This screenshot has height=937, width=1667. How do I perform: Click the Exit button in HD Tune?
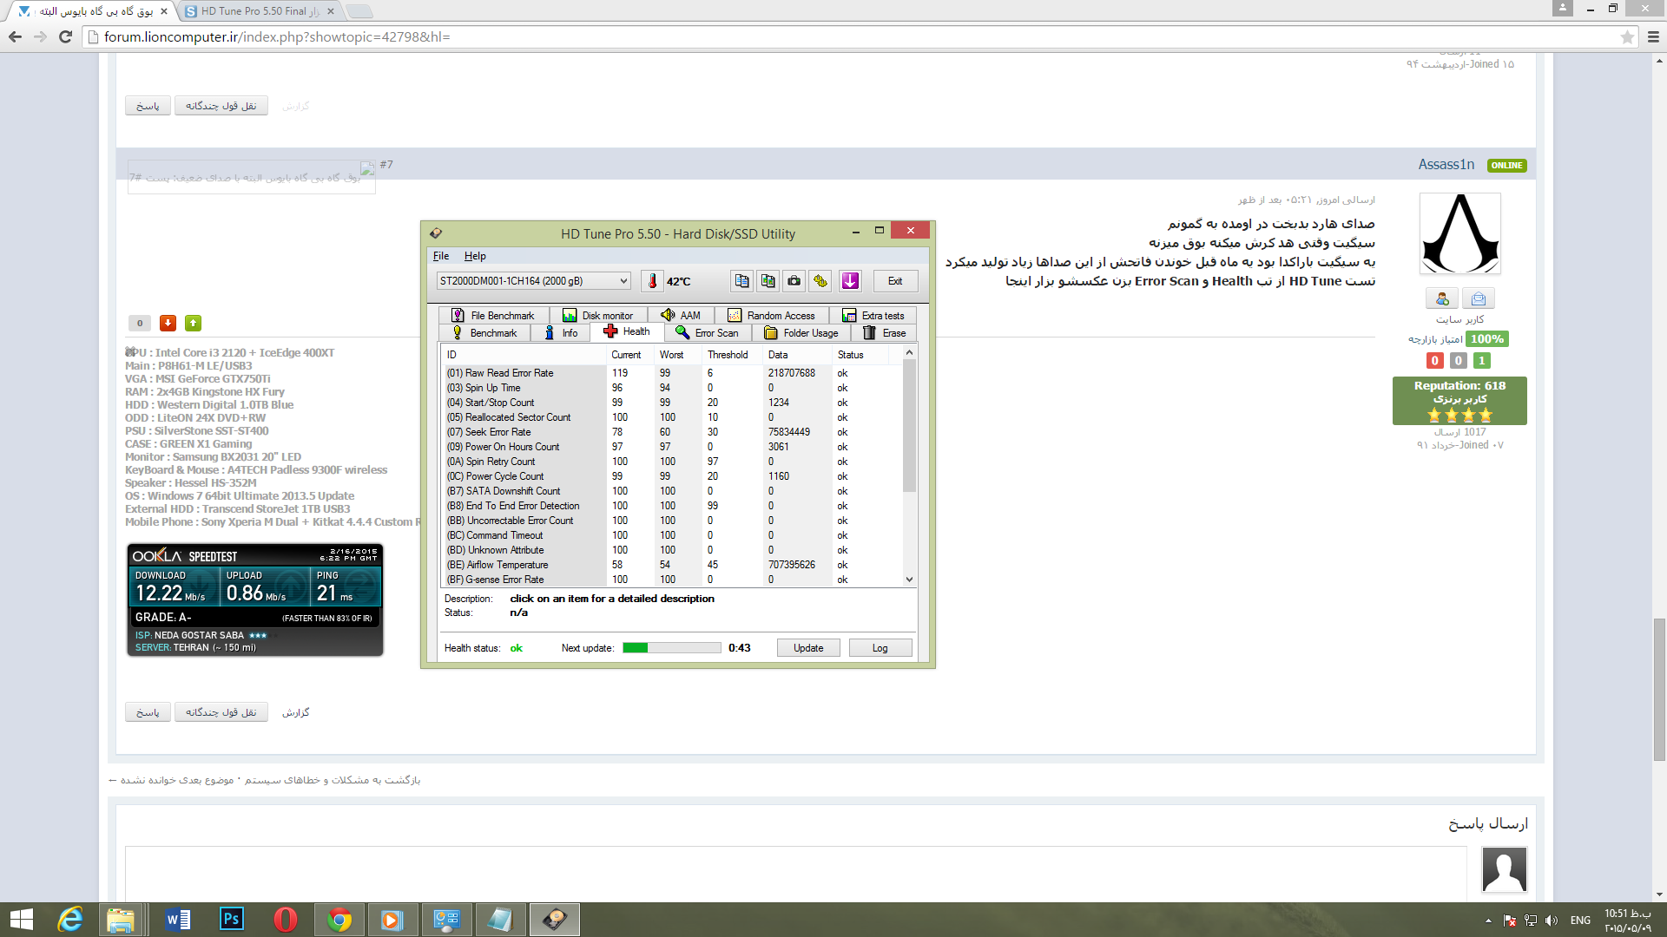coord(895,280)
